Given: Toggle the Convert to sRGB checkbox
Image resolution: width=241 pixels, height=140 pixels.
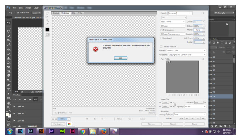Looking at the screenshot, I should [161, 46].
